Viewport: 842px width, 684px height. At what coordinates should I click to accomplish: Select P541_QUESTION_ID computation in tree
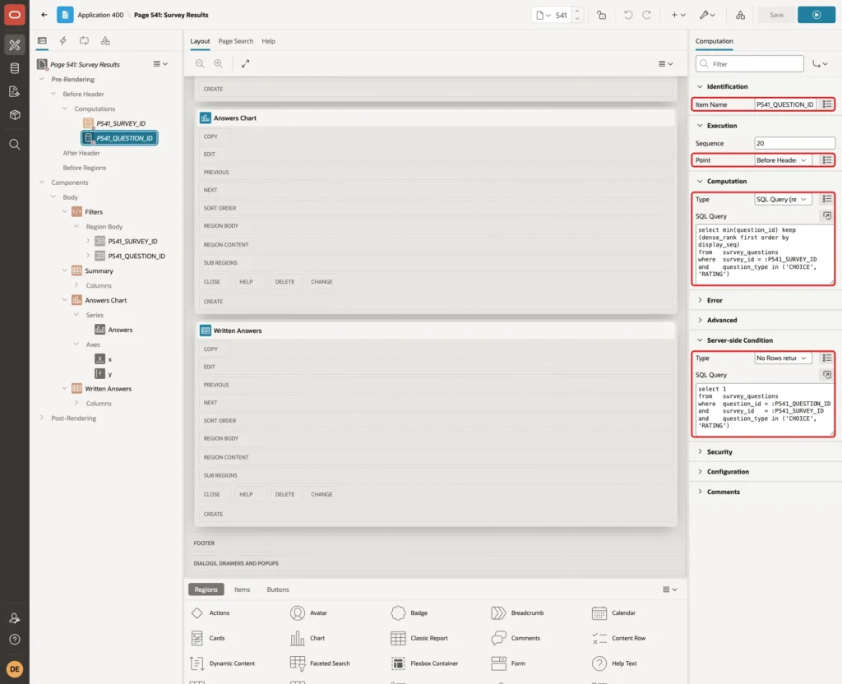120,138
